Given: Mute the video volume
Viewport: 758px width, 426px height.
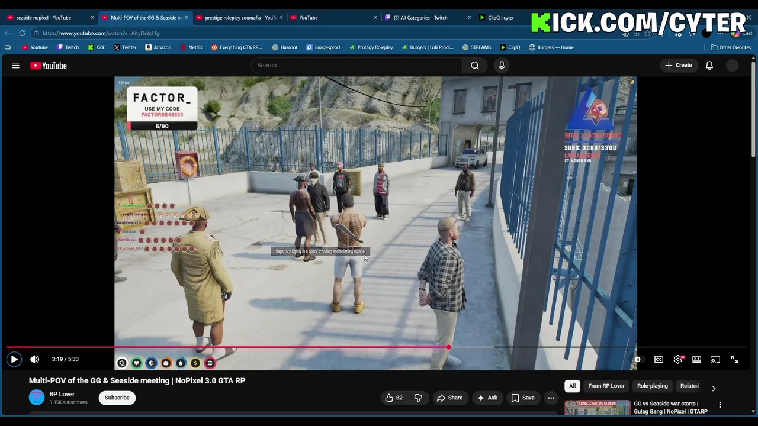Looking at the screenshot, I should [x=35, y=359].
